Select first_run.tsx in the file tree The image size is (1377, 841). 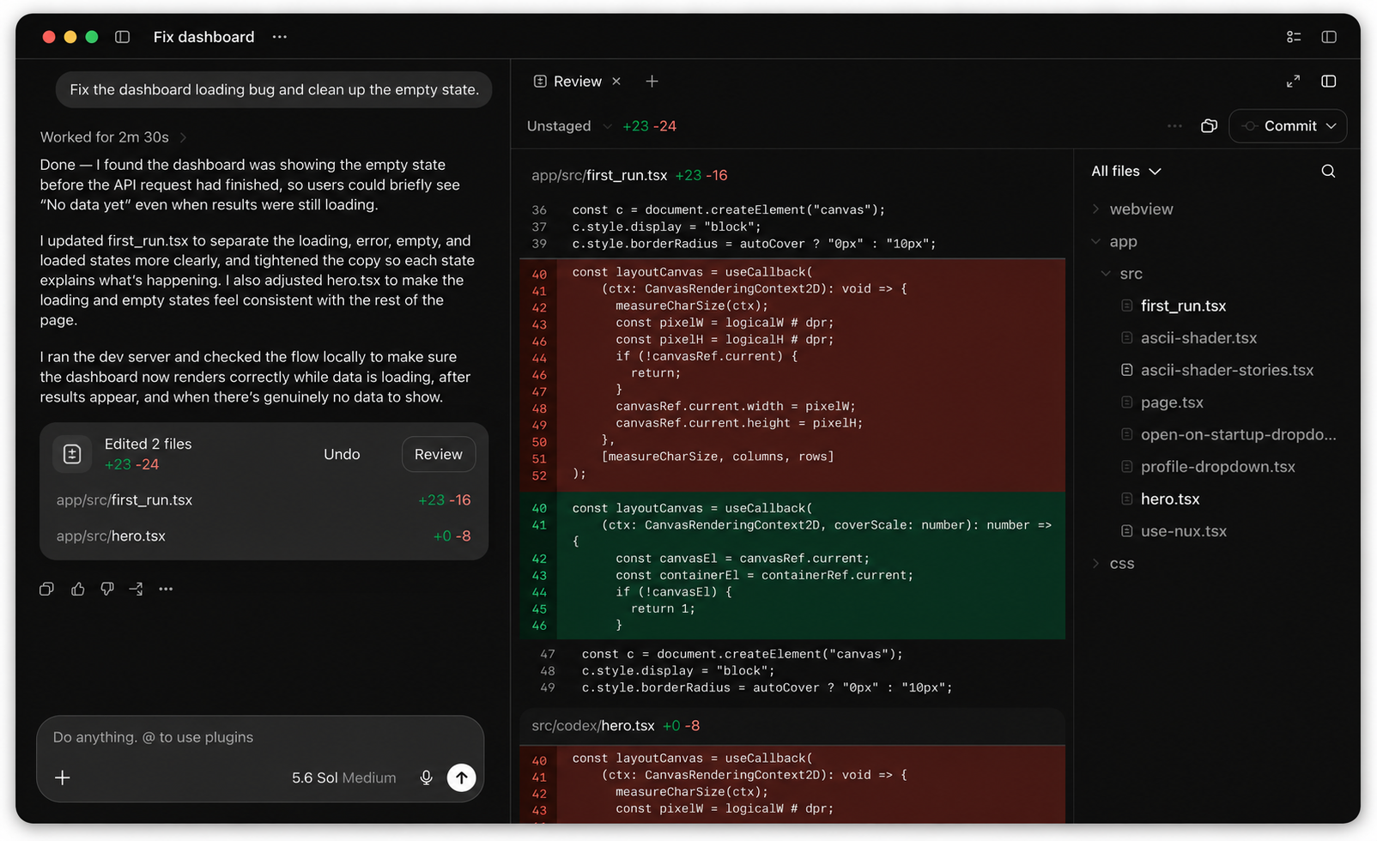1183,306
